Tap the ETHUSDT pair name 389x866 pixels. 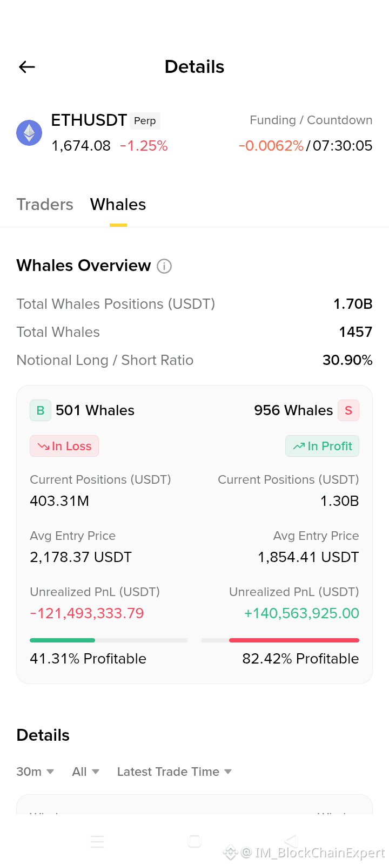click(89, 120)
